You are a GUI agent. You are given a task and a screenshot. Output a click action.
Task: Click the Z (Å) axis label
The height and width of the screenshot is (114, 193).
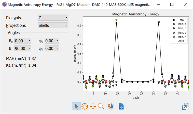136,98
